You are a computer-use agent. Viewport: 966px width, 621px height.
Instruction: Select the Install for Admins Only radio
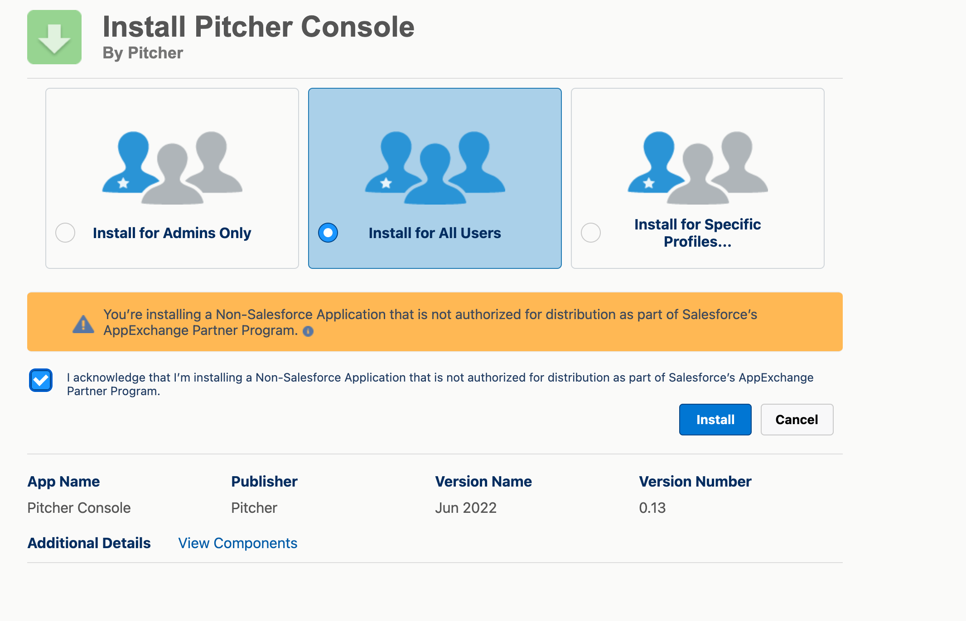(65, 233)
